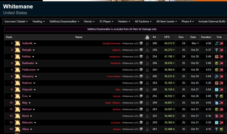Click the first trinket icon in Badhealer's row
Screen dimensions: 227x134
pyautogui.click(x=217, y=63)
